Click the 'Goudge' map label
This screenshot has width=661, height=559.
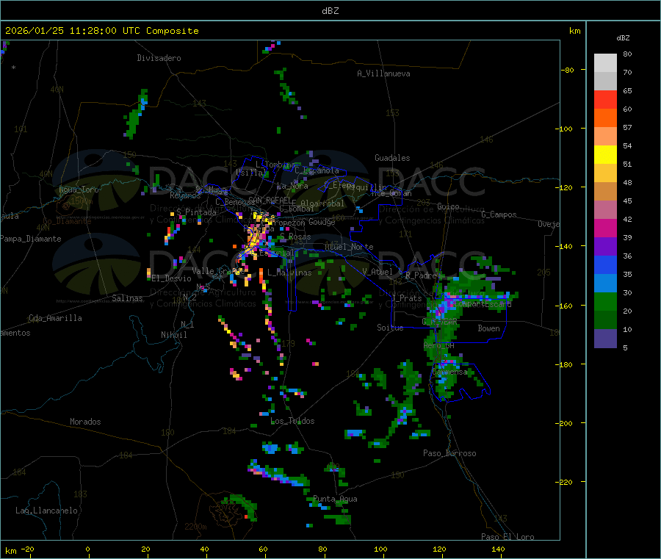[x=322, y=222]
